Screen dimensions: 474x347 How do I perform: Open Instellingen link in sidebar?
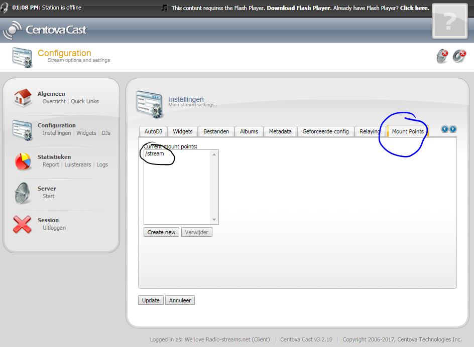[x=57, y=133]
